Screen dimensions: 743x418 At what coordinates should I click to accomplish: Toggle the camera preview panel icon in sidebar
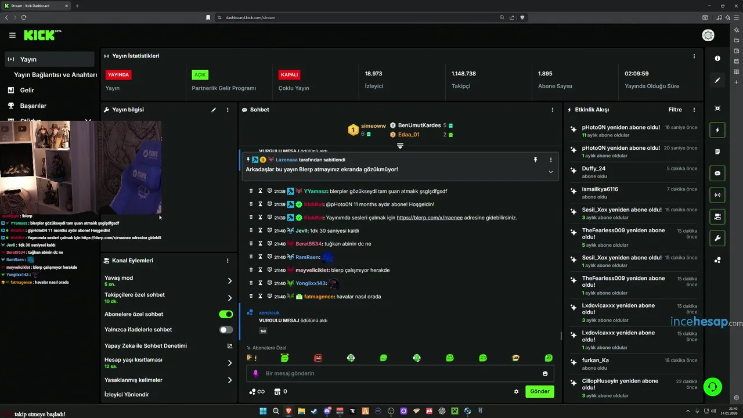pos(717,217)
